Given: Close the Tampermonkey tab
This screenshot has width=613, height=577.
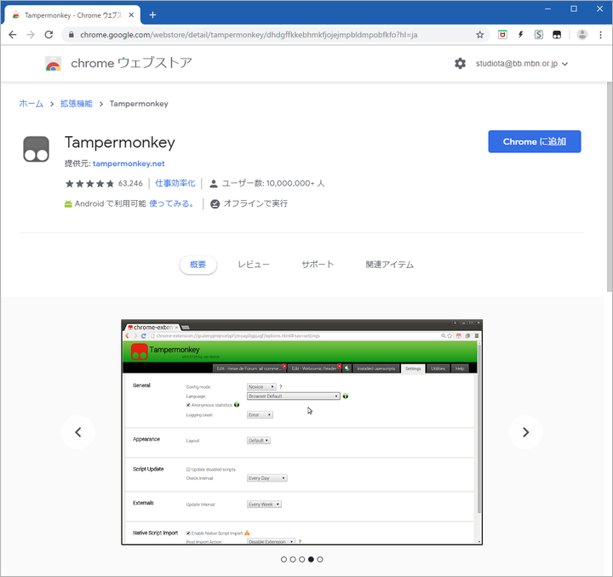Looking at the screenshot, I should (x=131, y=14).
